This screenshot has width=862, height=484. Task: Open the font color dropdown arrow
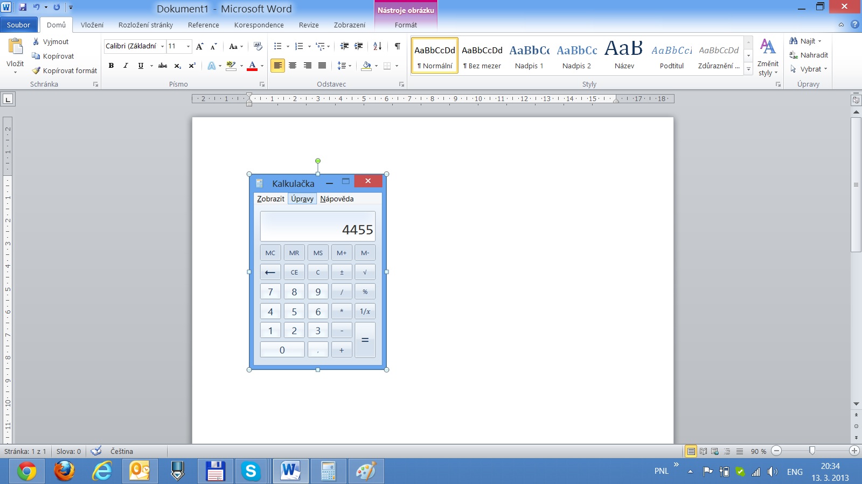click(x=262, y=66)
